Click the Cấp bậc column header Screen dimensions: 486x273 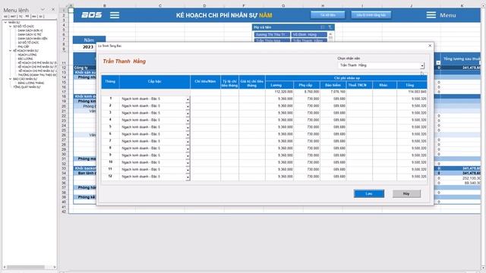pos(154,81)
